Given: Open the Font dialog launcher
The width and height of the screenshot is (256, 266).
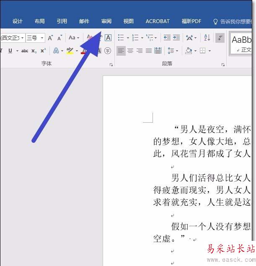Looking at the screenshot, I should pos(111,65).
